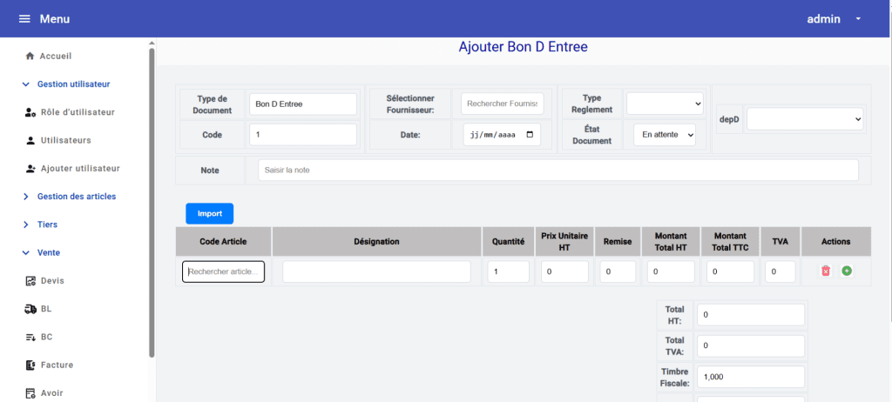The image size is (892, 402).
Task: Expand the Tiers menu section
Action: click(x=25, y=224)
